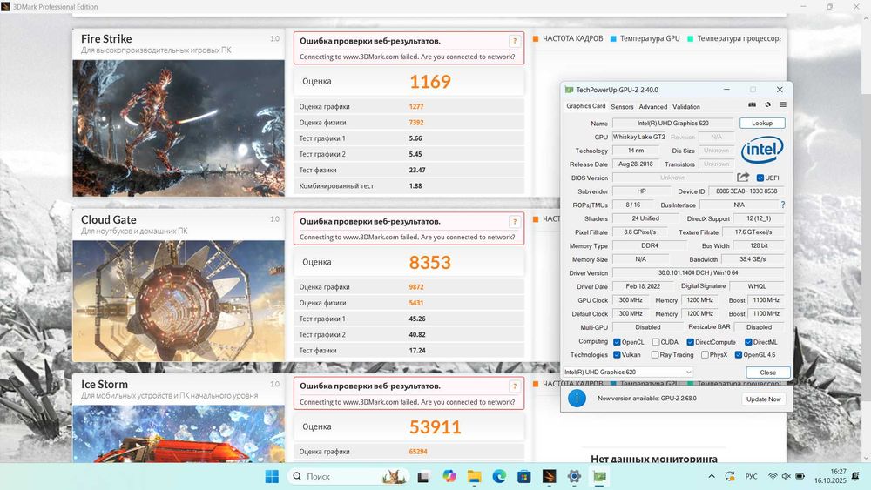Click GPU-Z refresh icon
Image resolution: width=871 pixels, height=490 pixels.
(767, 105)
